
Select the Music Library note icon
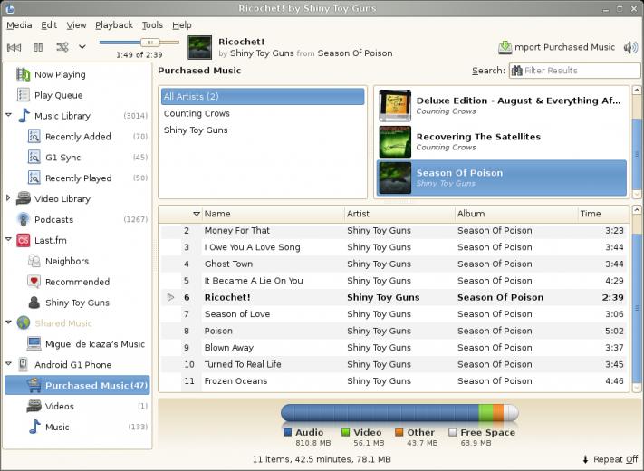pos(24,116)
